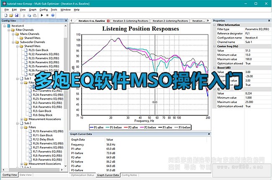Click the Config View vertical scrollbar
Viewport: 272px width, 180px height.
[x=66, y=73]
